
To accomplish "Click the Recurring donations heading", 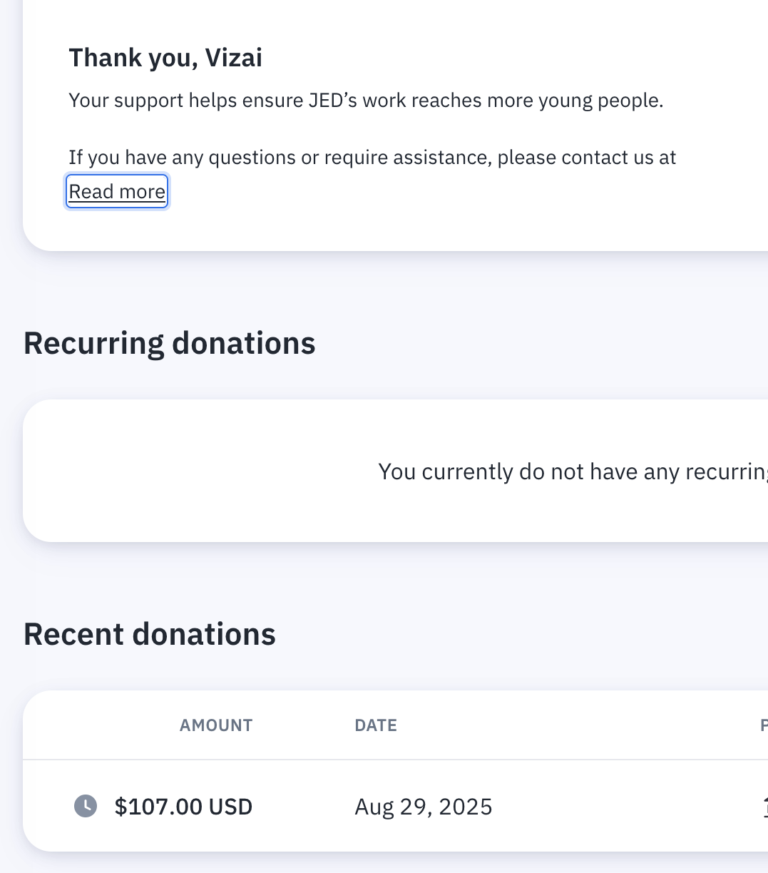I will (170, 343).
